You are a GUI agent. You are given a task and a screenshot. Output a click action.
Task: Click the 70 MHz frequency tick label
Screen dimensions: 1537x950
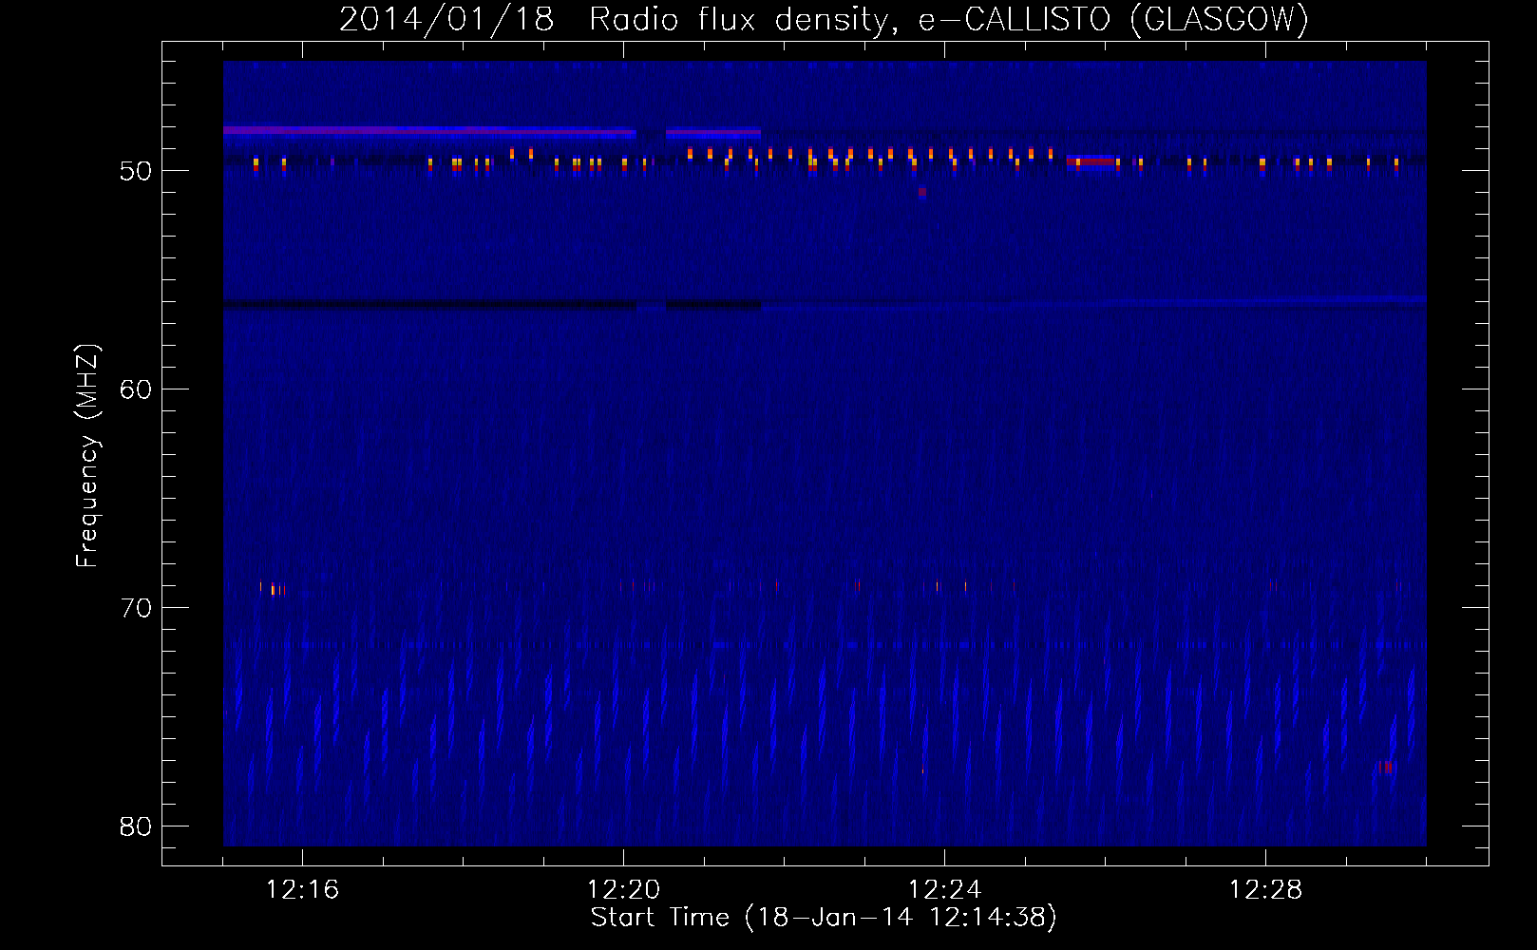[x=136, y=608]
